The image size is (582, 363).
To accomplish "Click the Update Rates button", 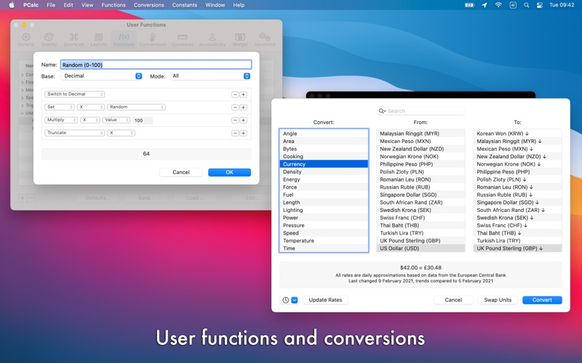I will pos(325,300).
